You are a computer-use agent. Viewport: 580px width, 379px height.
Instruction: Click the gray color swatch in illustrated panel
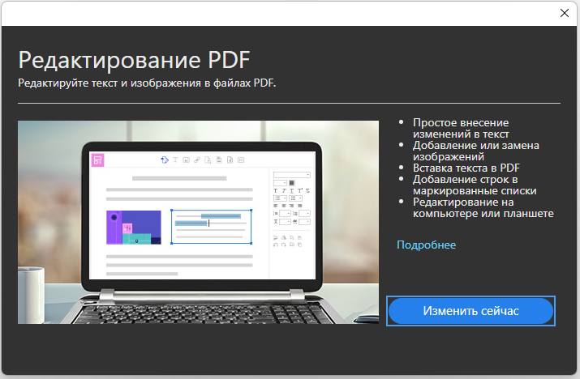[291, 182]
